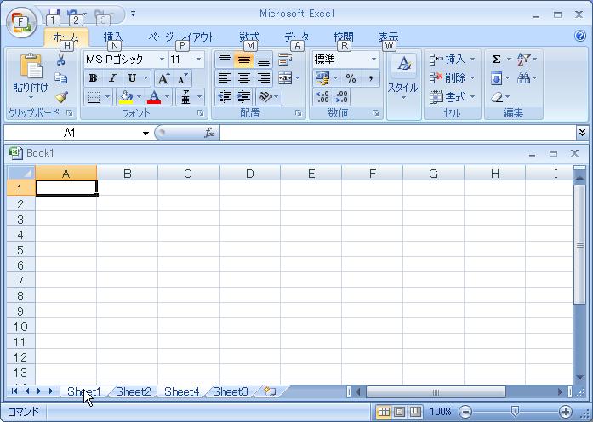
Task: Click the insert new worksheet tab icon
Action: [x=270, y=391]
